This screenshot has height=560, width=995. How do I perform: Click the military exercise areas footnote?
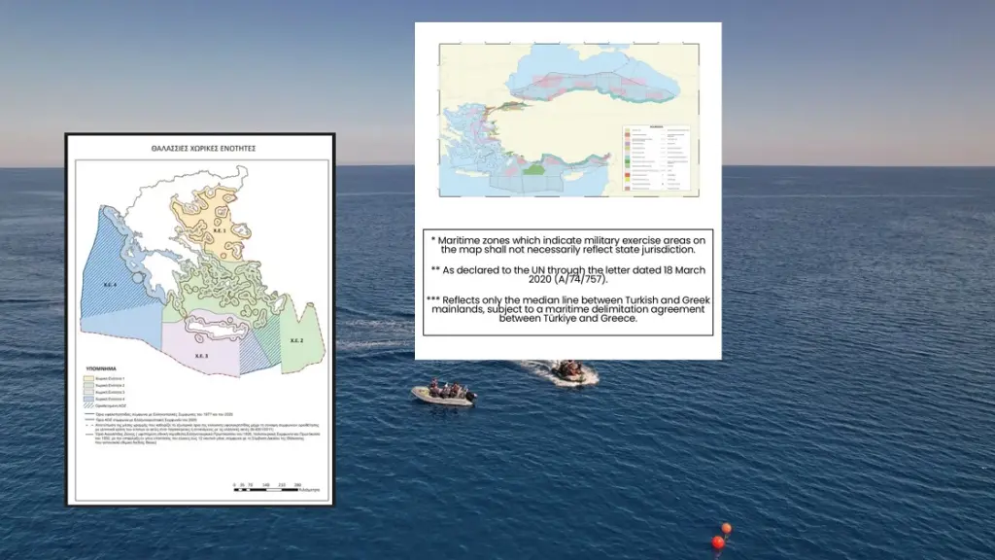click(568, 244)
